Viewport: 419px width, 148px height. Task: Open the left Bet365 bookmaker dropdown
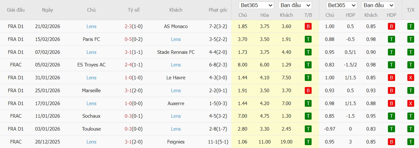point(257,5)
